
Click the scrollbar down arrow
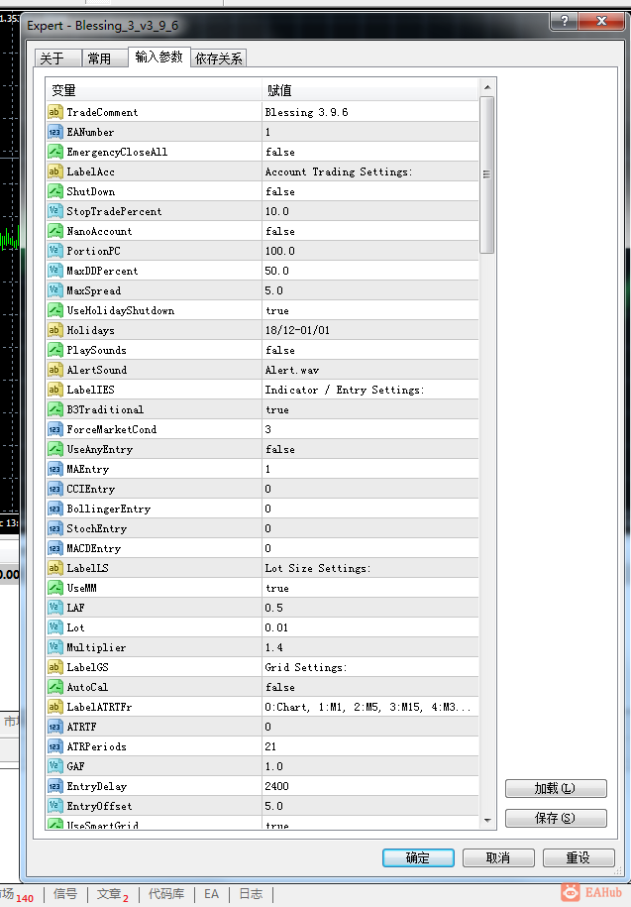[487, 820]
